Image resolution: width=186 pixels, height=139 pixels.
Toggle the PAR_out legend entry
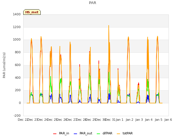[83, 133]
